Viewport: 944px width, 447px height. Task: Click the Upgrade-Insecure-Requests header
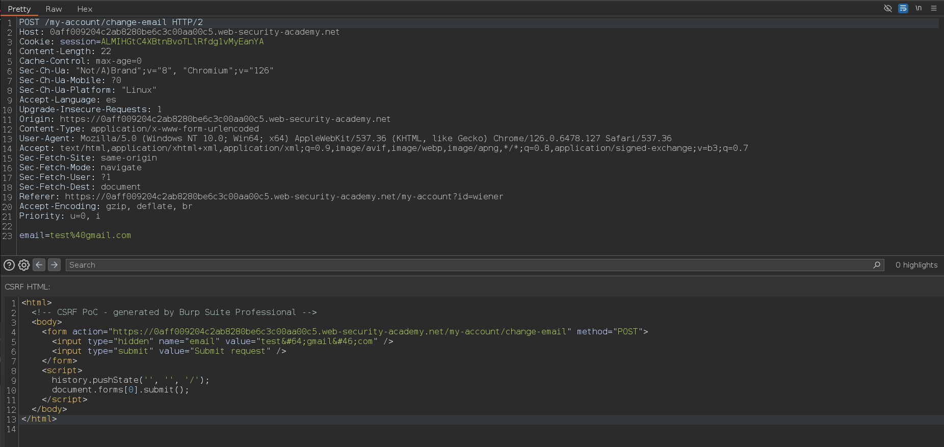pos(91,110)
